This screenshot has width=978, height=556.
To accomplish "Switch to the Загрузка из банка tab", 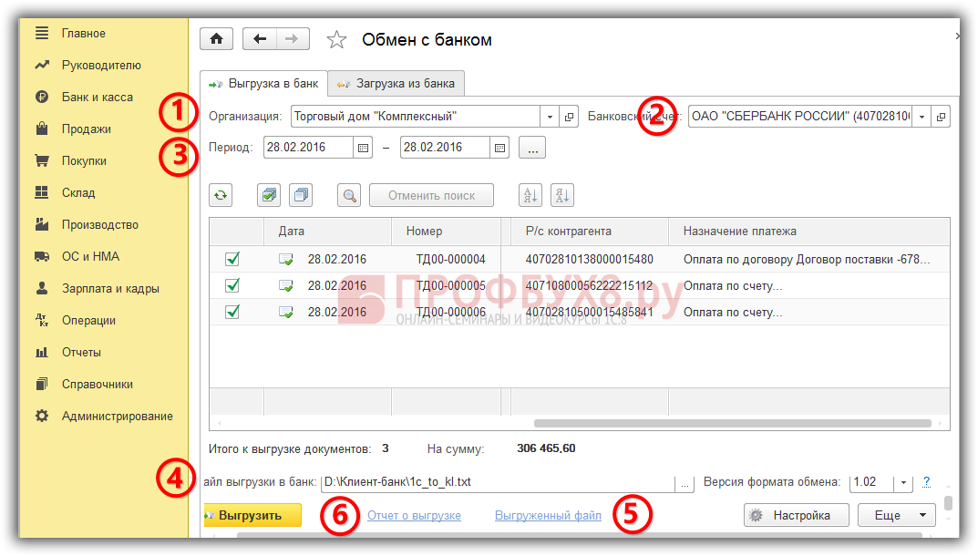I will [396, 84].
